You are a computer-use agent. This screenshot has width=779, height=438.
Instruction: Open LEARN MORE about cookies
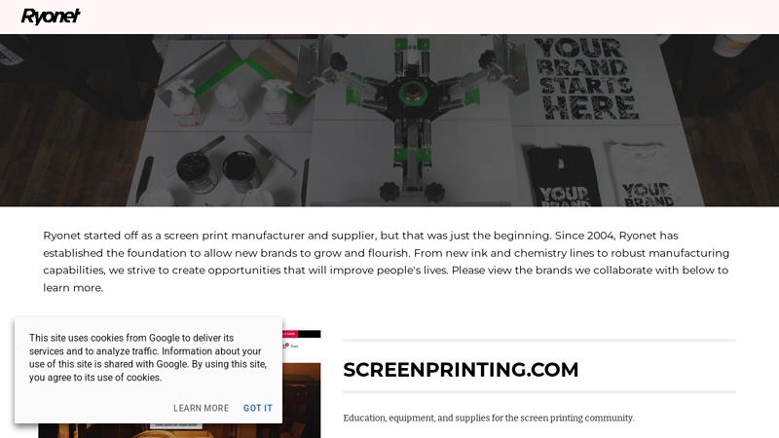(x=201, y=408)
